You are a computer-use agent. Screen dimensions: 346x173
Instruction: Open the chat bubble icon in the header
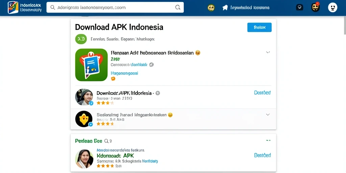pyautogui.click(x=299, y=7)
